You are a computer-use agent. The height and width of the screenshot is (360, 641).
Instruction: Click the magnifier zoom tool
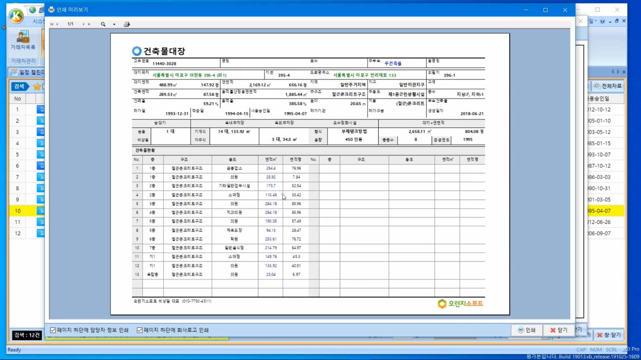[103, 24]
